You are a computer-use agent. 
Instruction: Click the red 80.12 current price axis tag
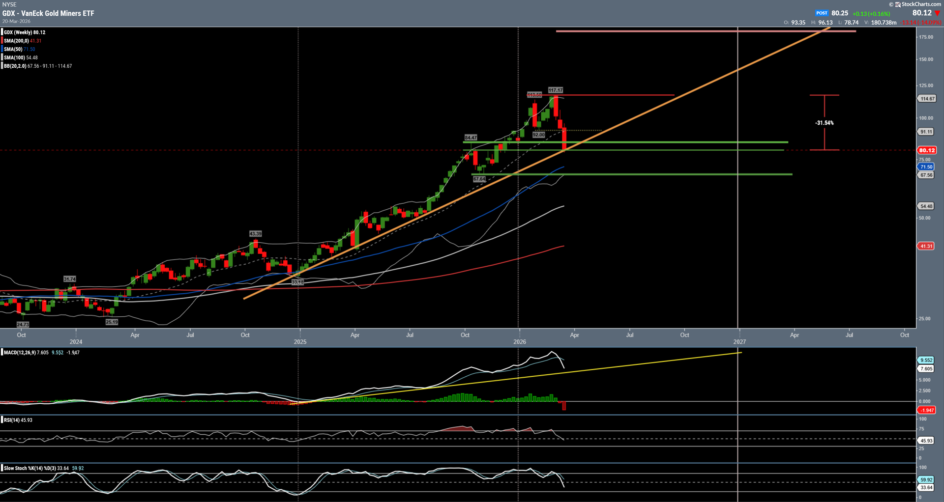click(x=927, y=150)
